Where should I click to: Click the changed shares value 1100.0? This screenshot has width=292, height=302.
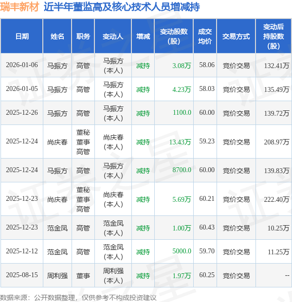tap(182, 113)
